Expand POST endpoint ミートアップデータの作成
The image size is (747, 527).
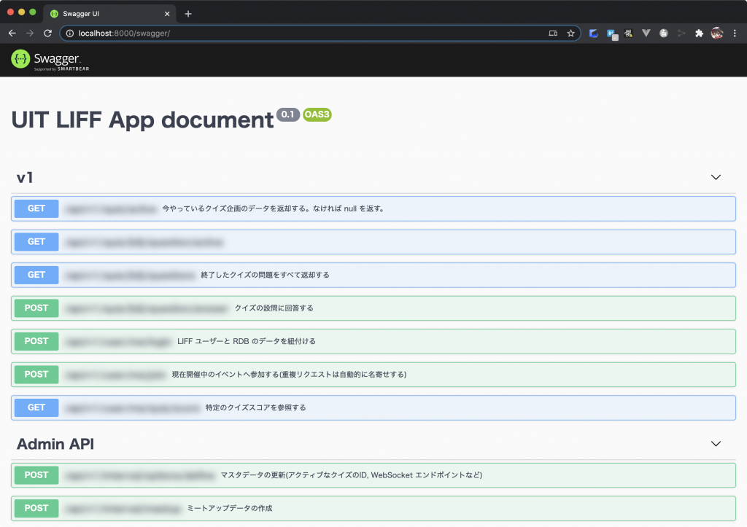[x=373, y=508]
